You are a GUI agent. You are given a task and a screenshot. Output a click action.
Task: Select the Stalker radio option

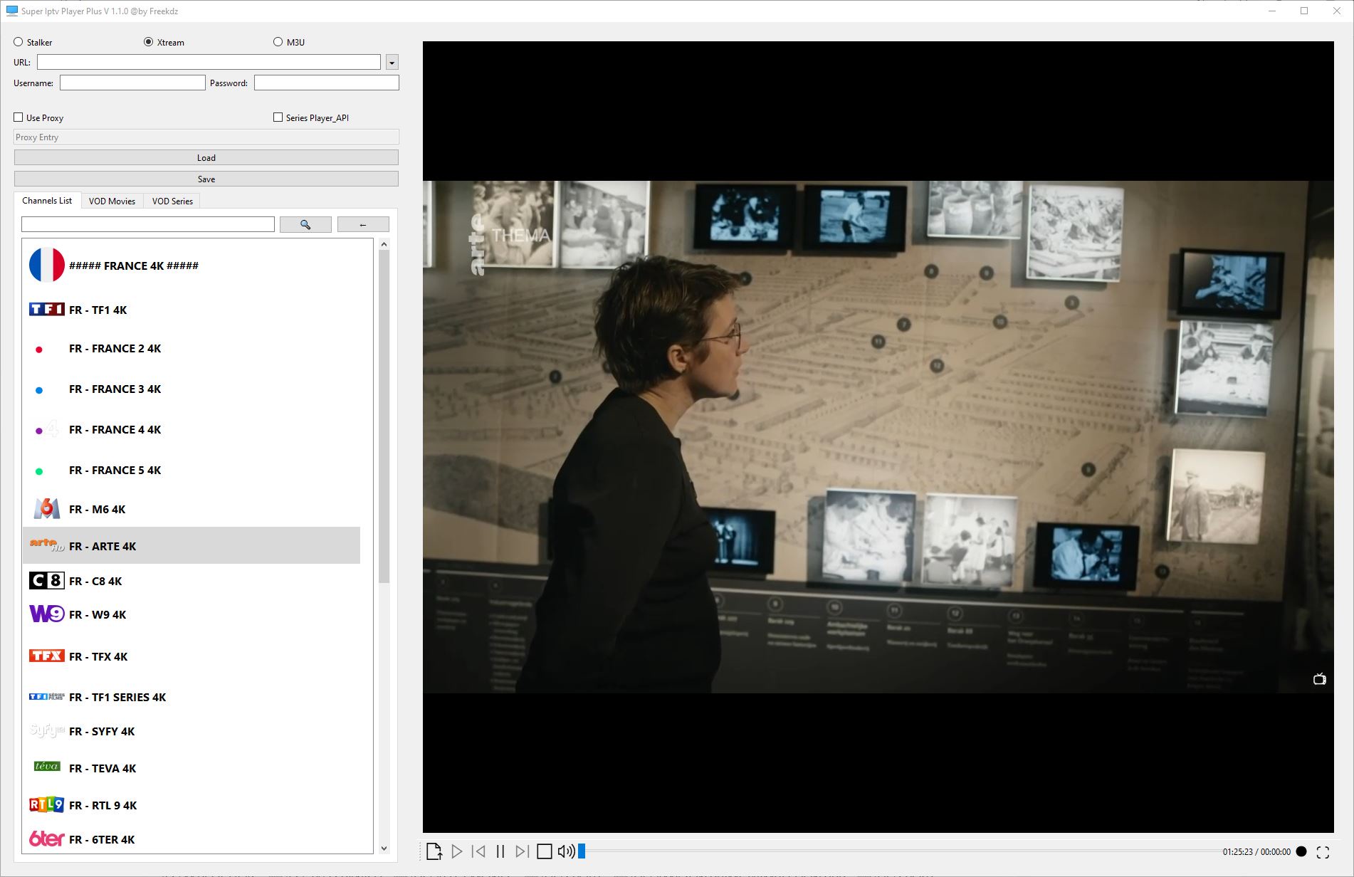click(x=33, y=42)
